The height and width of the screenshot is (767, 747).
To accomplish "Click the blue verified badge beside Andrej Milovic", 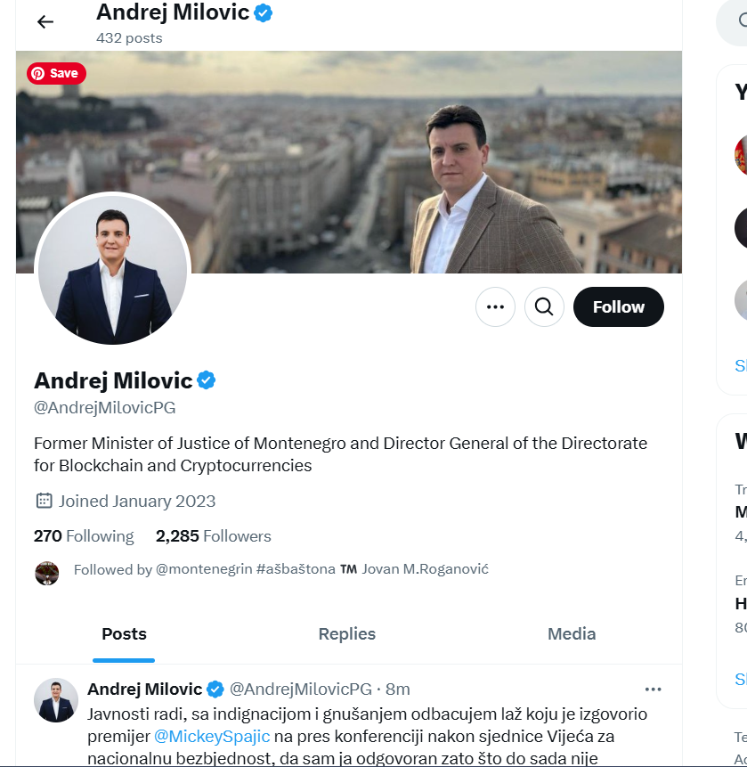I will (205, 379).
